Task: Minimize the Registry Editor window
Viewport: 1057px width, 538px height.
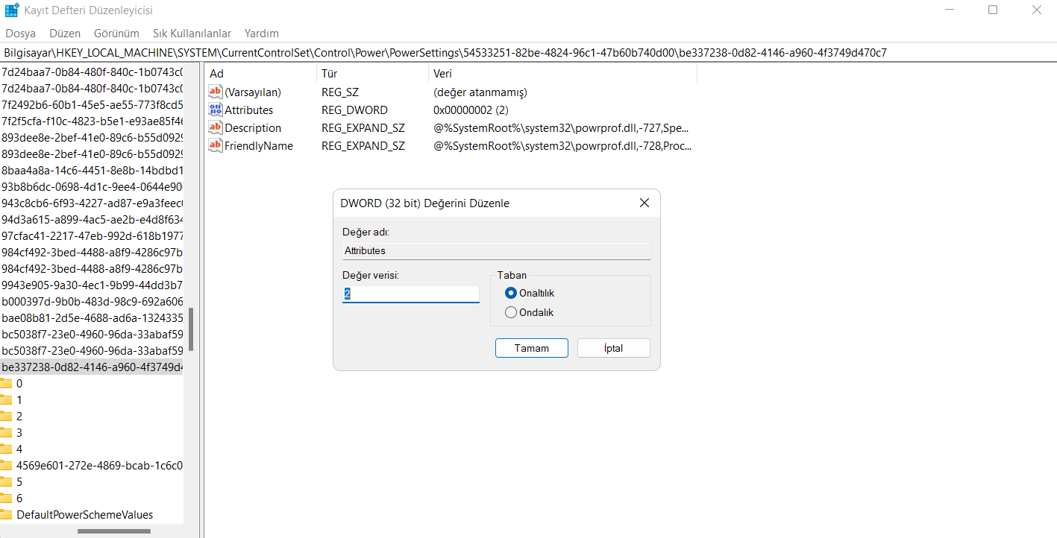Action: (x=949, y=10)
